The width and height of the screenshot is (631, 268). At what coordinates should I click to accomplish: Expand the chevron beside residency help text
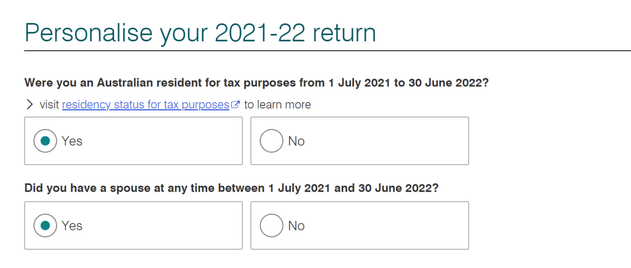tap(29, 105)
